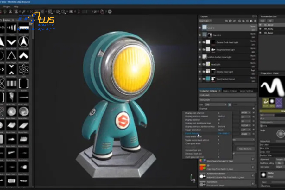
Task: Hide the Rain Dirt layer
Action: (200, 35)
